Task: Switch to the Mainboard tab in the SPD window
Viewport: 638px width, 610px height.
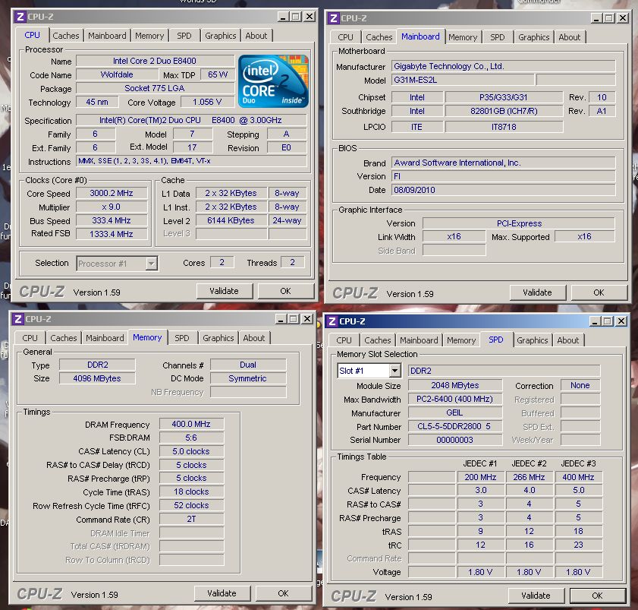Action: pyautogui.click(x=418, y=340)
